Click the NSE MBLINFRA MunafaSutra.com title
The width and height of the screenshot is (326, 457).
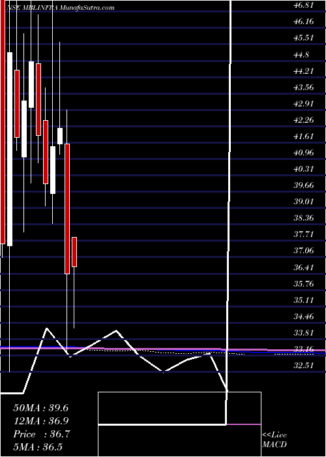click(x=60, y=8)
